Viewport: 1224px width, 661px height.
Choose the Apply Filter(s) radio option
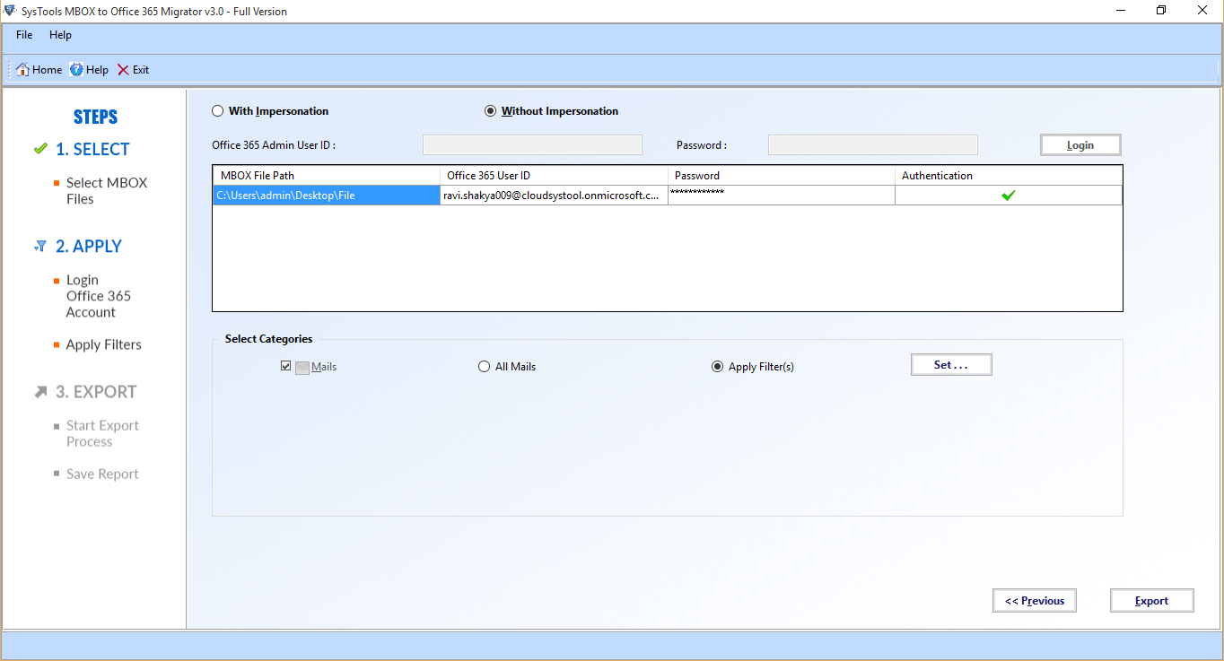(717, 366)
